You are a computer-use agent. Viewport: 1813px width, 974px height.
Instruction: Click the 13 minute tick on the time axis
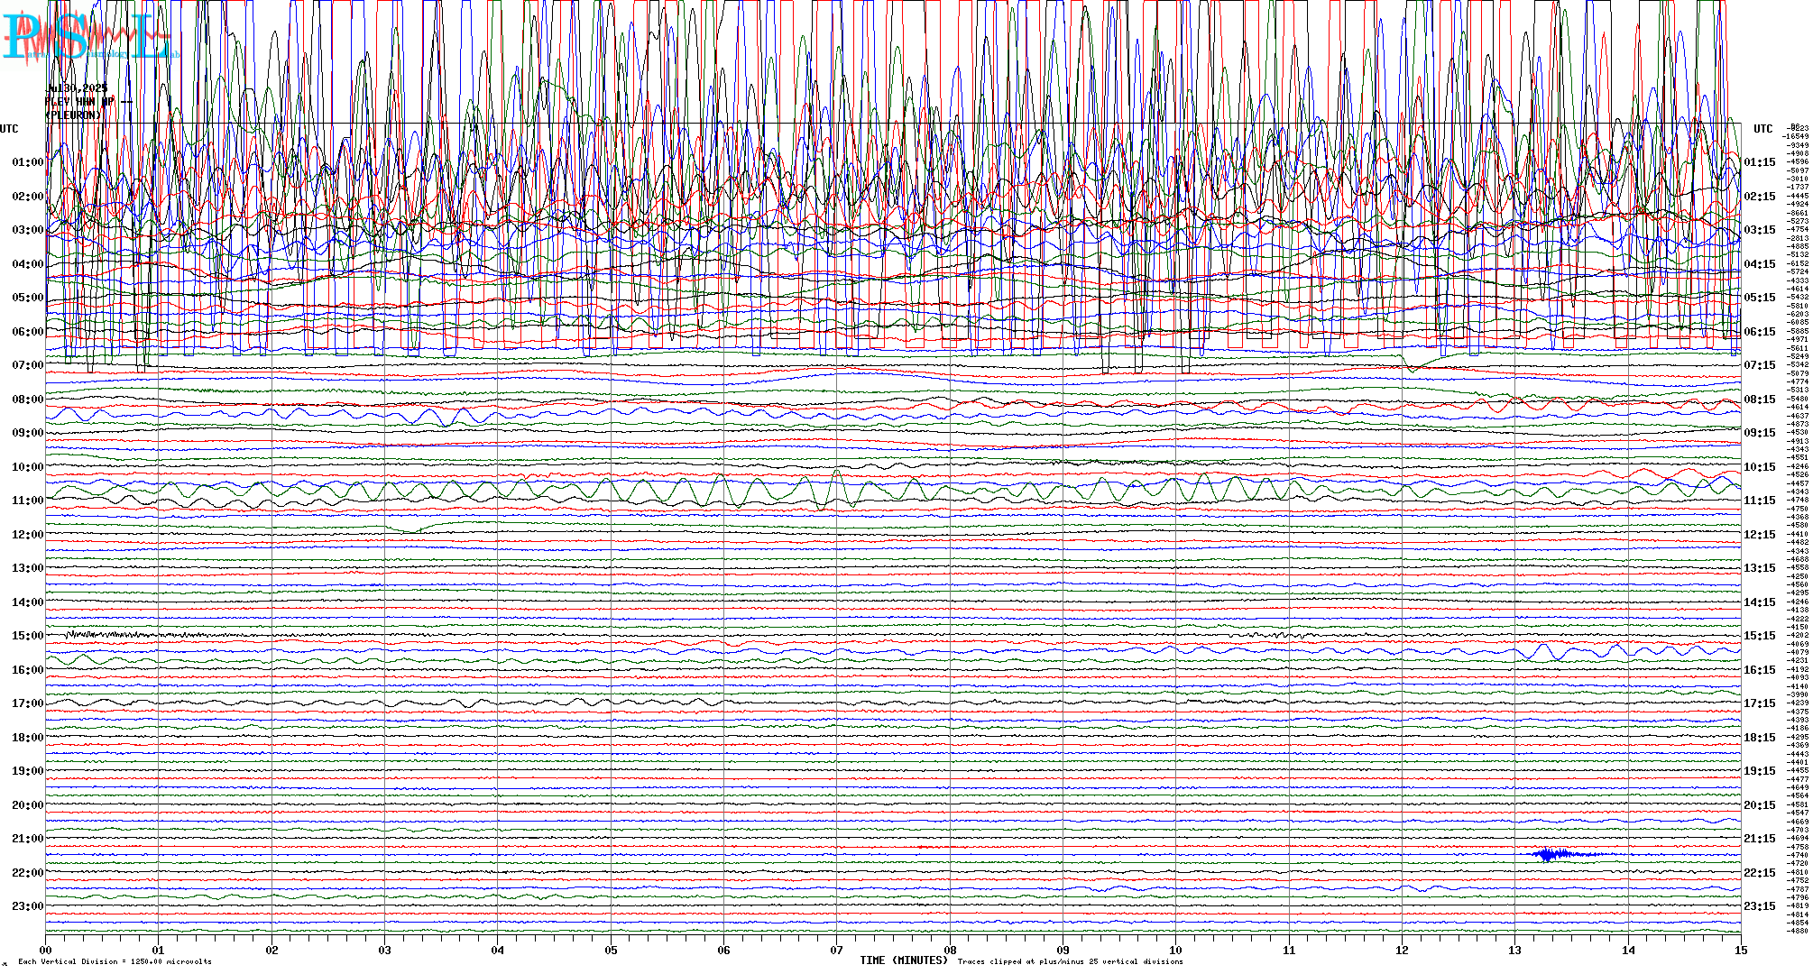pos(1515,950)
